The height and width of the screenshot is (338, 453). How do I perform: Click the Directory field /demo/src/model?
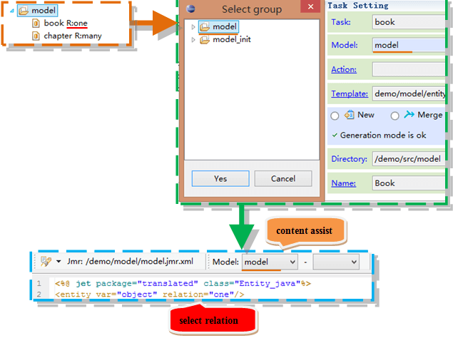409,159
